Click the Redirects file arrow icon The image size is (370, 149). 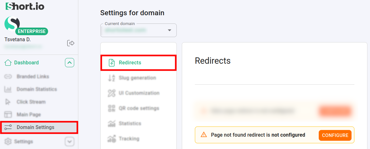click(x=111, y=63)
